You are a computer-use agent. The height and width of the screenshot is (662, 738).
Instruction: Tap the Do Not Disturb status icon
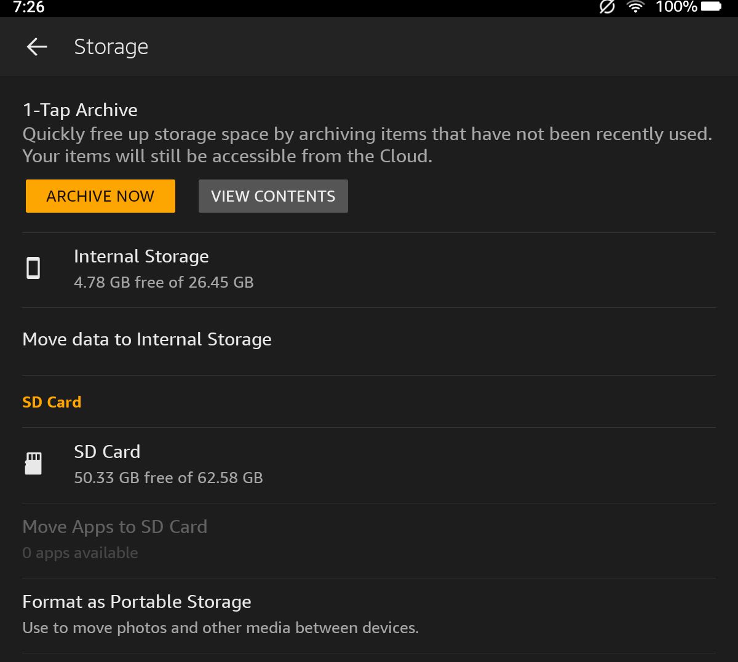click(x=607, y=7)
